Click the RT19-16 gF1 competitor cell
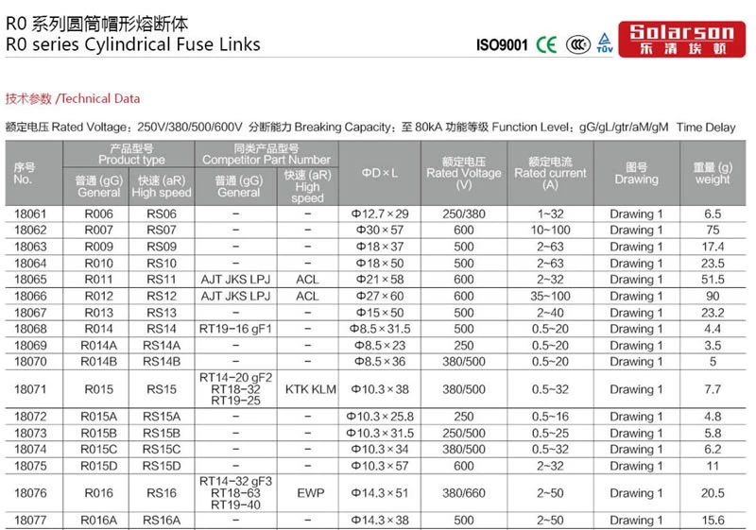 (x=234, y=330)
